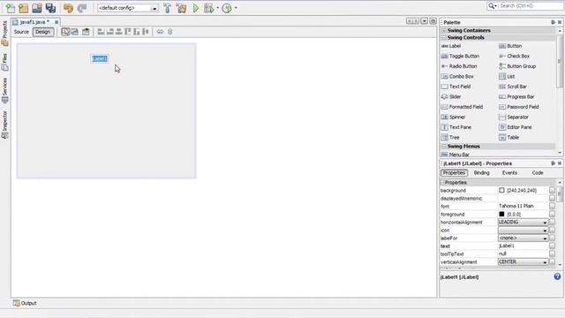Click the Build Project hammer icon
Screen dimensions: 565x318
[x=167, y=8]
